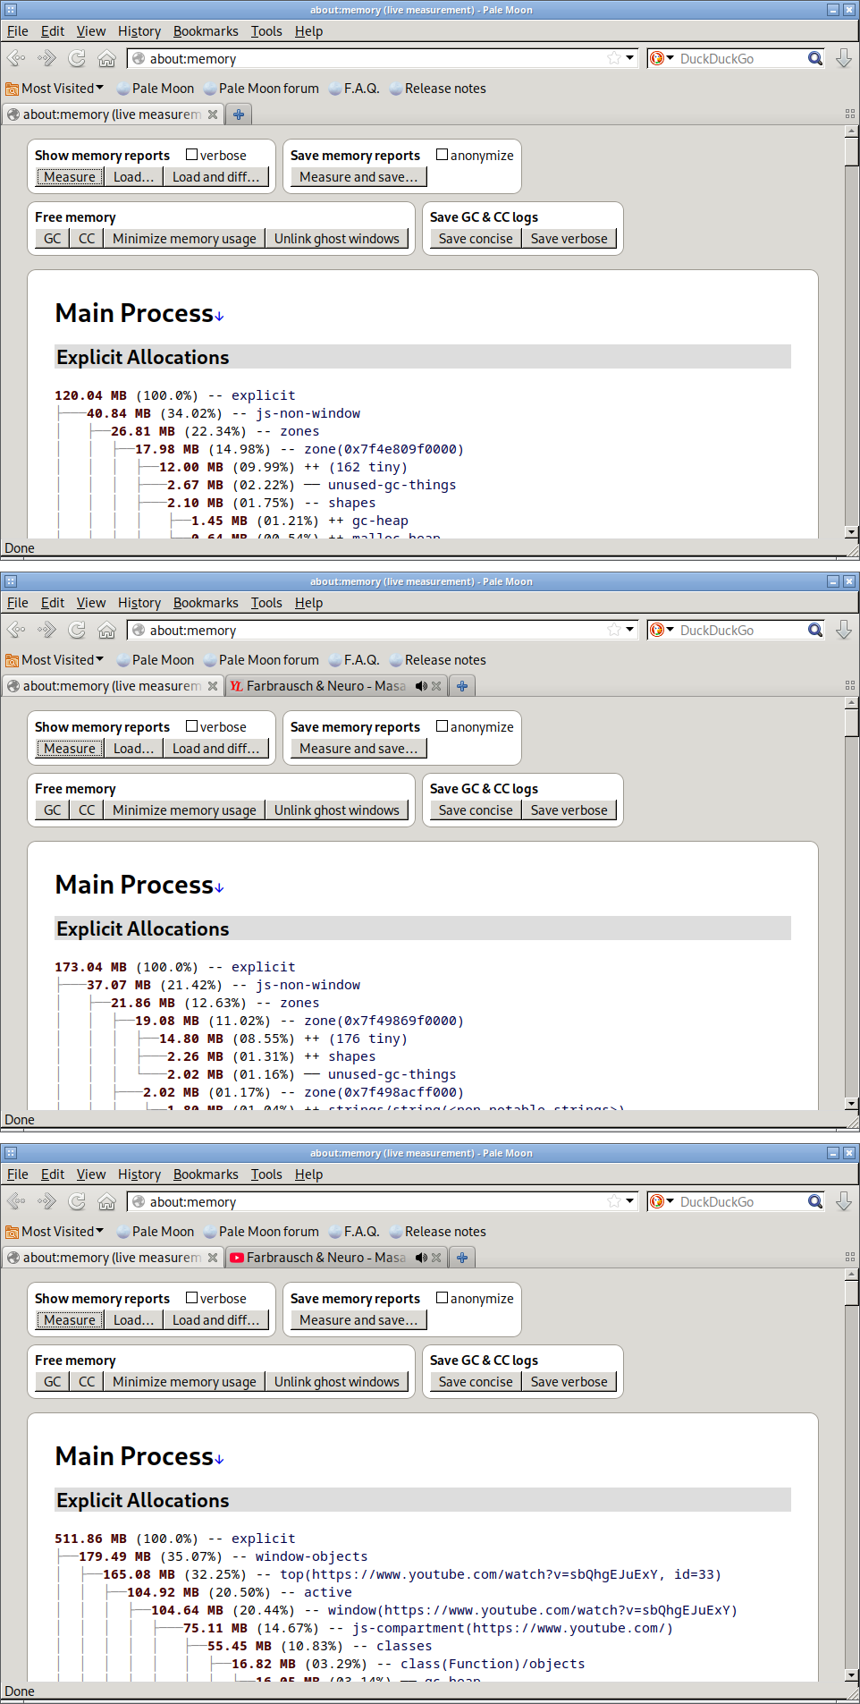Expand Most Visited in the middle window

[55, 660]
